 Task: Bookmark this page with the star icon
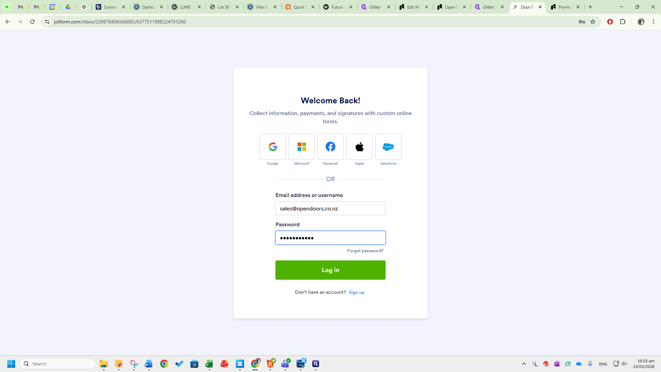pos(593,22)
